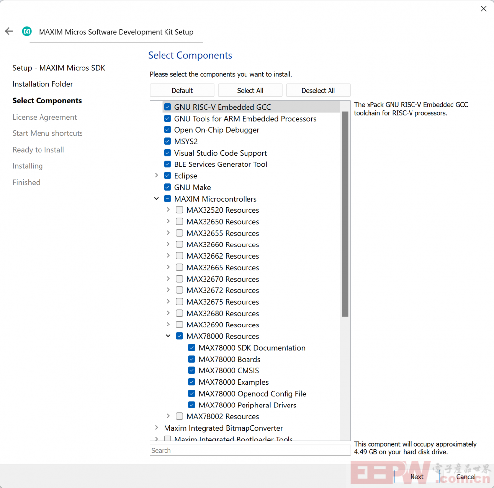Close the setup window with X
494x488 pixels.
click(483, 9)
